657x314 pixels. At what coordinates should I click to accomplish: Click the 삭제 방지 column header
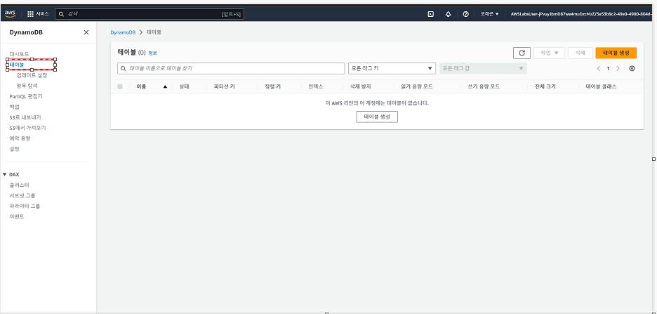(360, 87)
